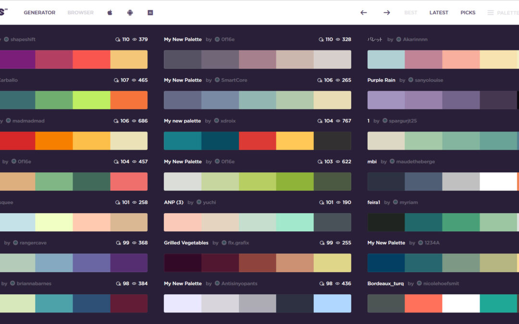
Task: Go to previous page with left arrow
Action: pyautogui.click(x=364, y=12)
